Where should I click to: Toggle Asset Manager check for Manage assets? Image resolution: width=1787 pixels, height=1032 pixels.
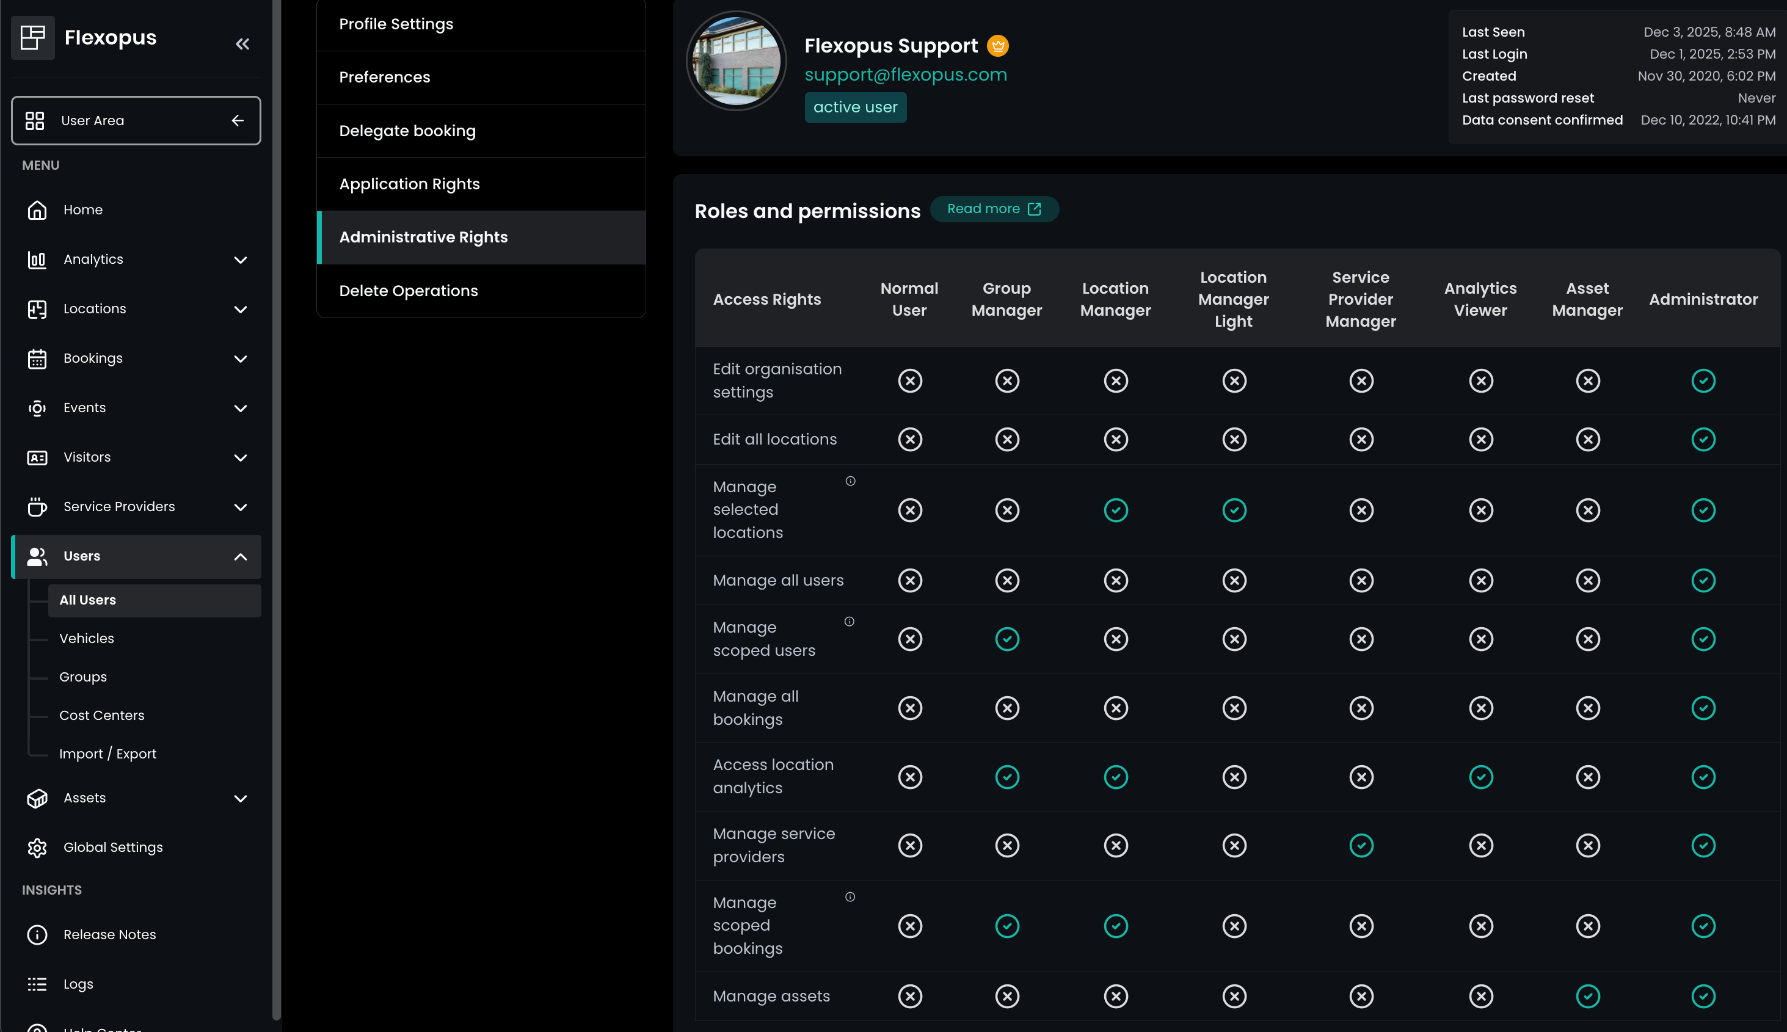click(1588, 997)
